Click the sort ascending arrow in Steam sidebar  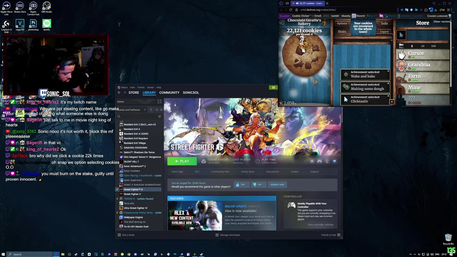pyautogui.click(x=151, y=110)
